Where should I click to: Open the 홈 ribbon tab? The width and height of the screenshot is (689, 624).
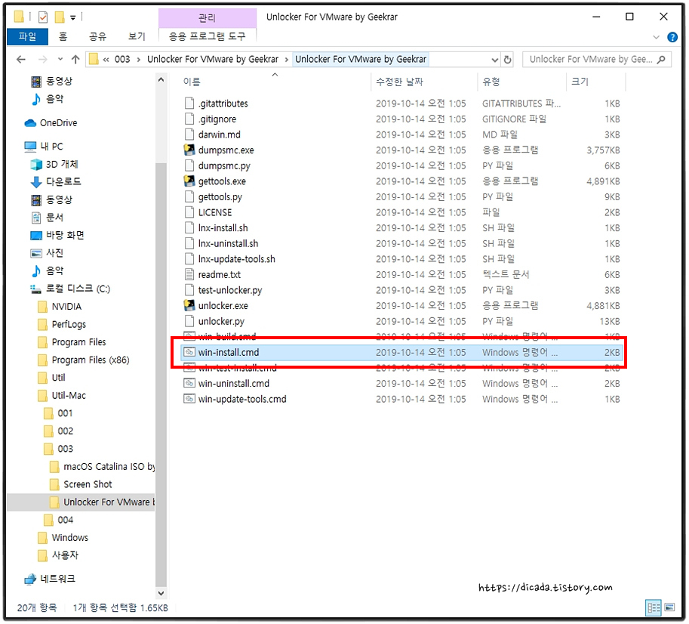pos(63,36)
